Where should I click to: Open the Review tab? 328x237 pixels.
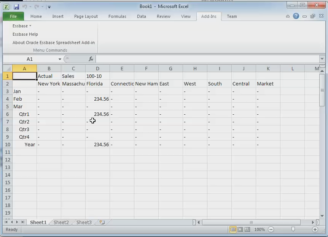tap(163, 16)
